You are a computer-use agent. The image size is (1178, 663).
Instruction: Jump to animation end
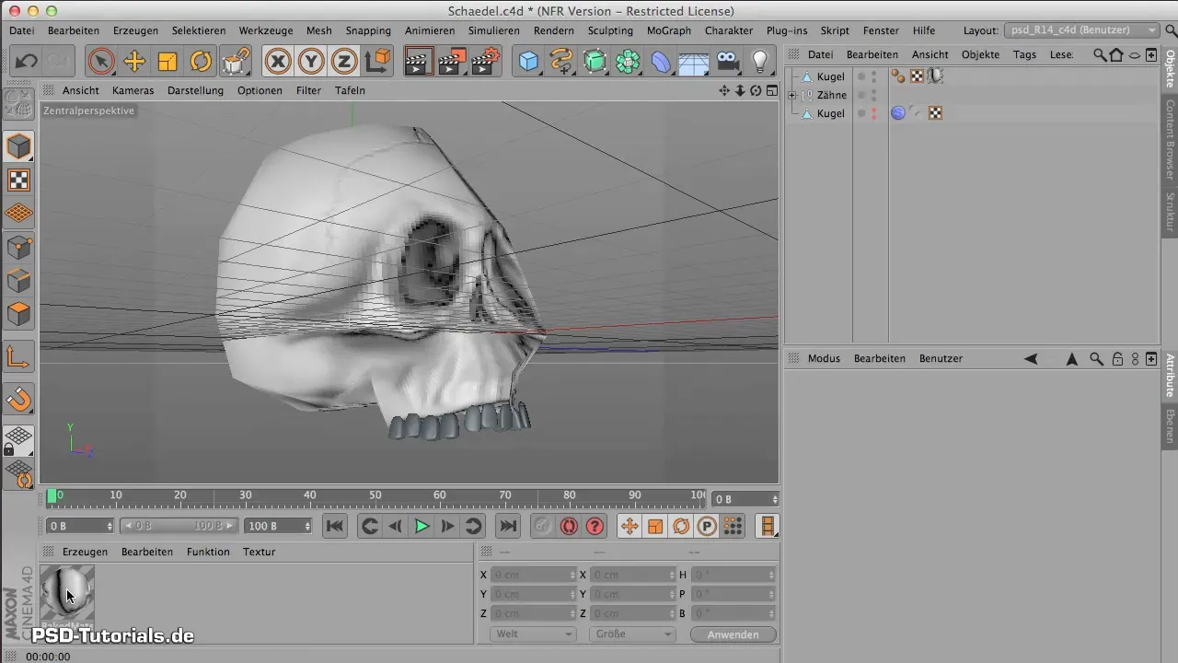[507, 526]
